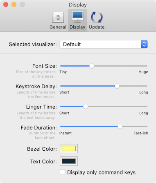
Task: Click the Linger Time slider knob
Action: coord(86,107)
